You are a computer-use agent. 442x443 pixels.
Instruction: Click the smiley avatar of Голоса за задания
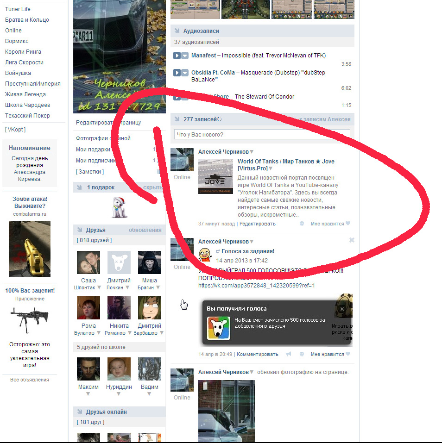click(x=205, y=255)
